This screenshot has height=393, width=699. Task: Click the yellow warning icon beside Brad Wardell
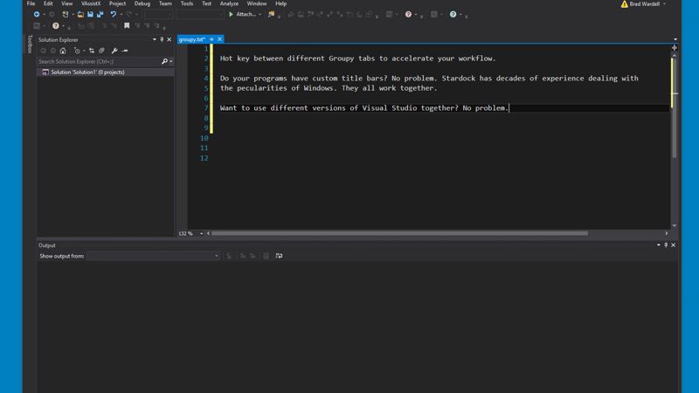[624, 4]
